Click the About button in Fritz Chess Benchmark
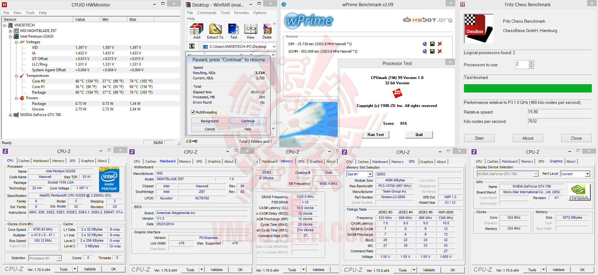Screen dimensions: 598x275 (528, 138)
